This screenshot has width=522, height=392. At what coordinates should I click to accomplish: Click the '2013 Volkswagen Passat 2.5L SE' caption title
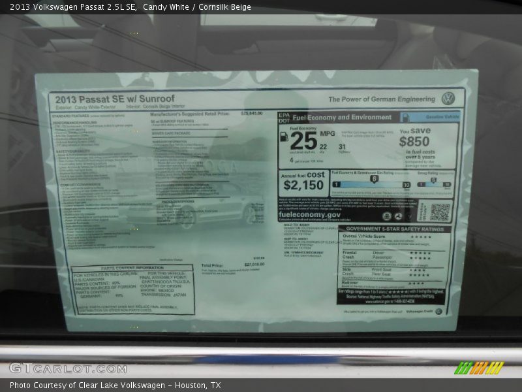point(73,7)
